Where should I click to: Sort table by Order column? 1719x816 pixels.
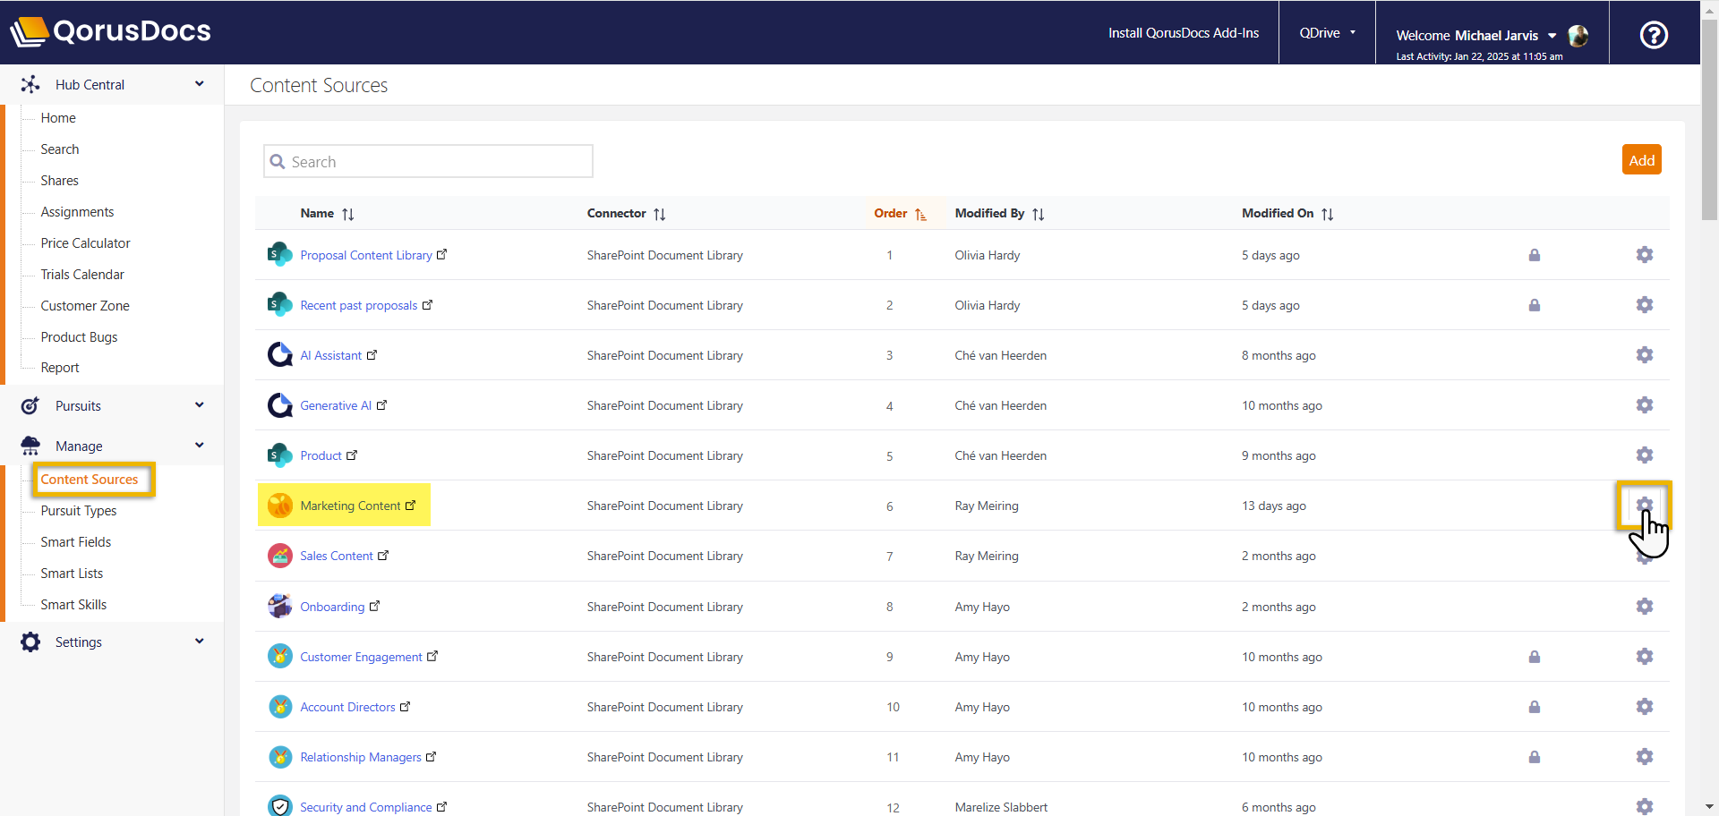tap(900, 213)
